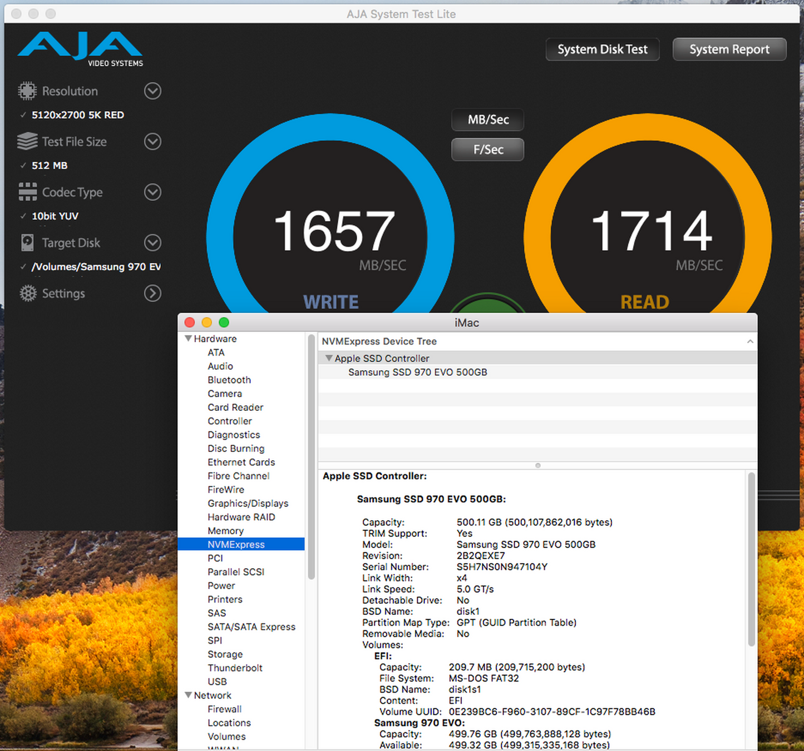804x751 pixels.
Task: Select Samsung SSD 970 EVO 500GB row
Action: tap(417, 372)
